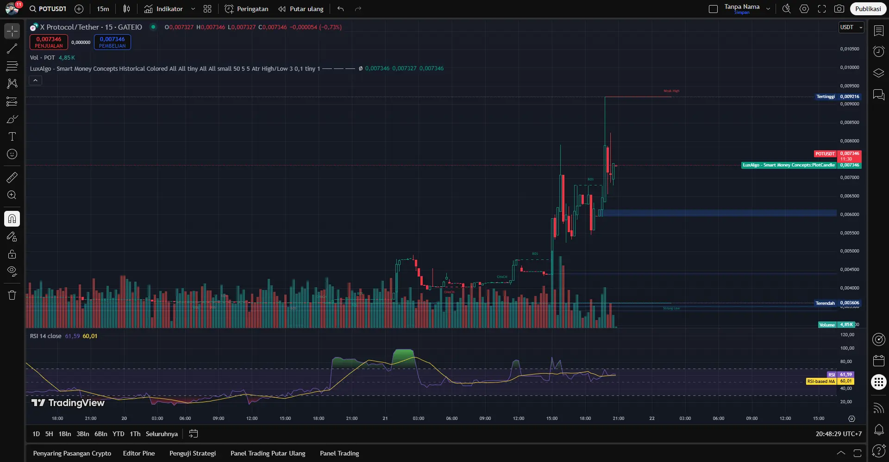Image resolution: width=889 pixels, height=462 pixels.
Task: Open the chat panel icon
Action: point(878,95)
